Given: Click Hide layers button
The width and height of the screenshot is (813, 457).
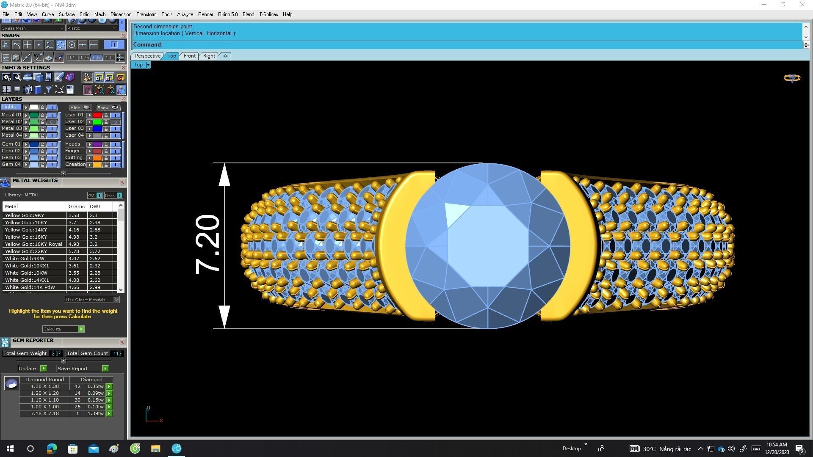Looking at the screenshot, I should coord(80,107).
